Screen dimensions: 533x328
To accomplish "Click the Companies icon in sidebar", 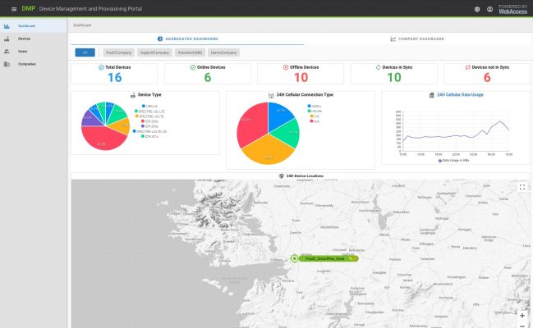I will point(7,63).
